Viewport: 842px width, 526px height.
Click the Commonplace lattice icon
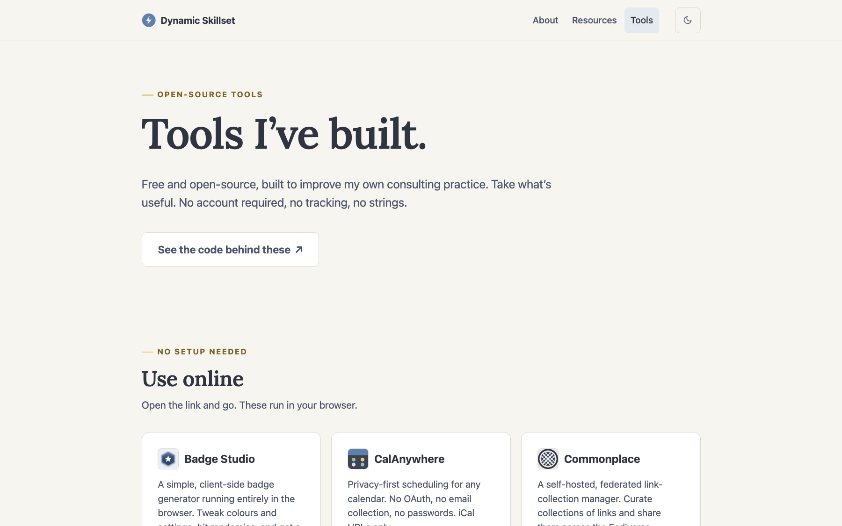(x=548, y=459)
